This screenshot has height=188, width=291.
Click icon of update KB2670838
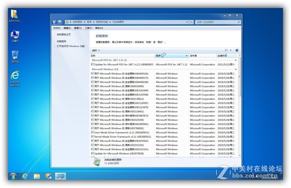click(x=92, y=153)
